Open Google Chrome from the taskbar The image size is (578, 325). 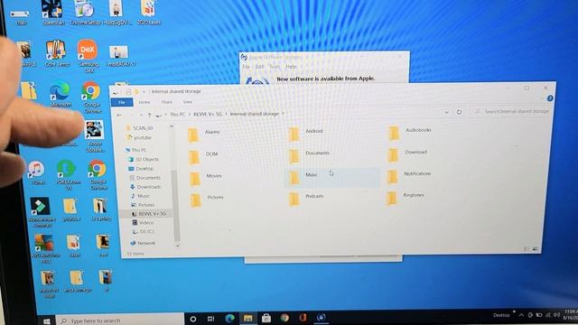click(x=284, y=317)
